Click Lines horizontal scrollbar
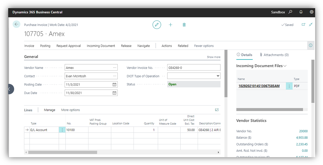This screenshot has width=323, height=165. (x=63, y=152)
